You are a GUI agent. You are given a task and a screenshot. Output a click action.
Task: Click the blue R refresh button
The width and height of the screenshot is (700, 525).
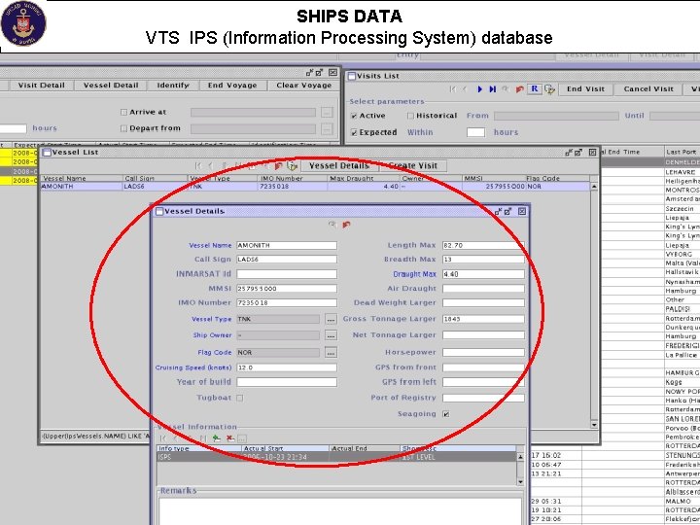click(x=535, y=88)
